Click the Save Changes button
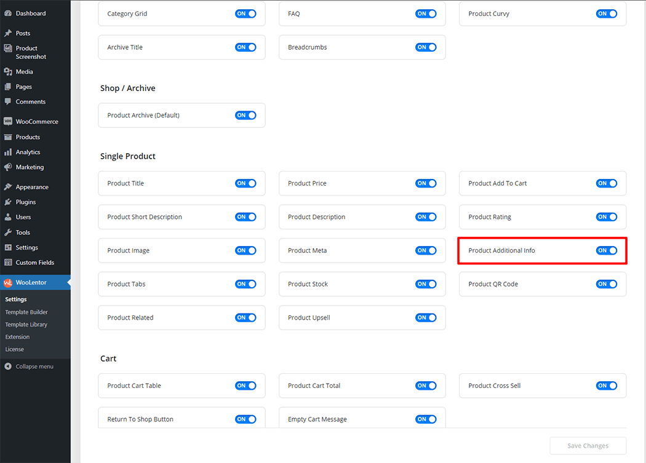 tap(587, 446)
